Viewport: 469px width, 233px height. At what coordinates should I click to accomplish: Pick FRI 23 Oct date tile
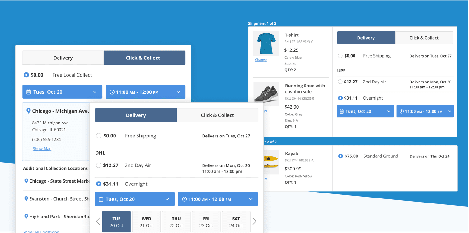tap(206, 222)
